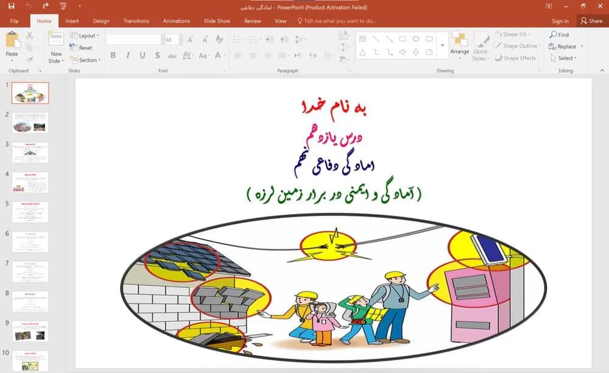Click the Paste button
609x373 pixels.
tap(12, 47)
